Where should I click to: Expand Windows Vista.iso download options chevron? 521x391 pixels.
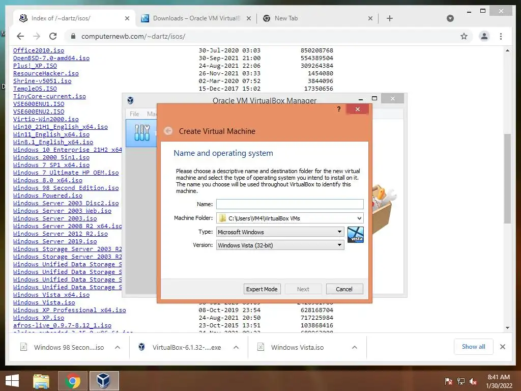click(355, 347)
